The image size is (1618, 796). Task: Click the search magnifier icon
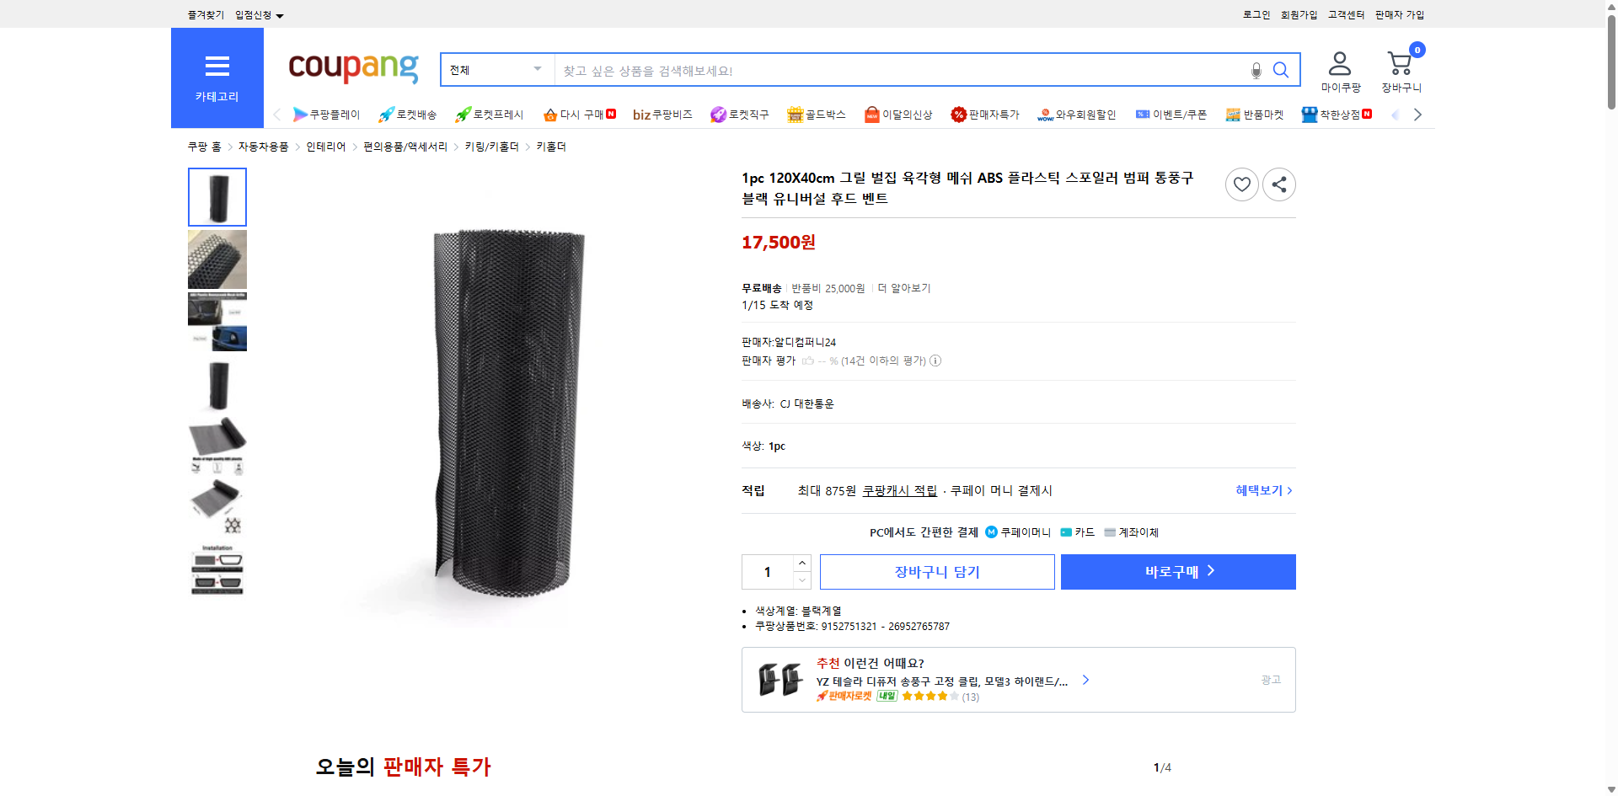[x=1281, y=70]
